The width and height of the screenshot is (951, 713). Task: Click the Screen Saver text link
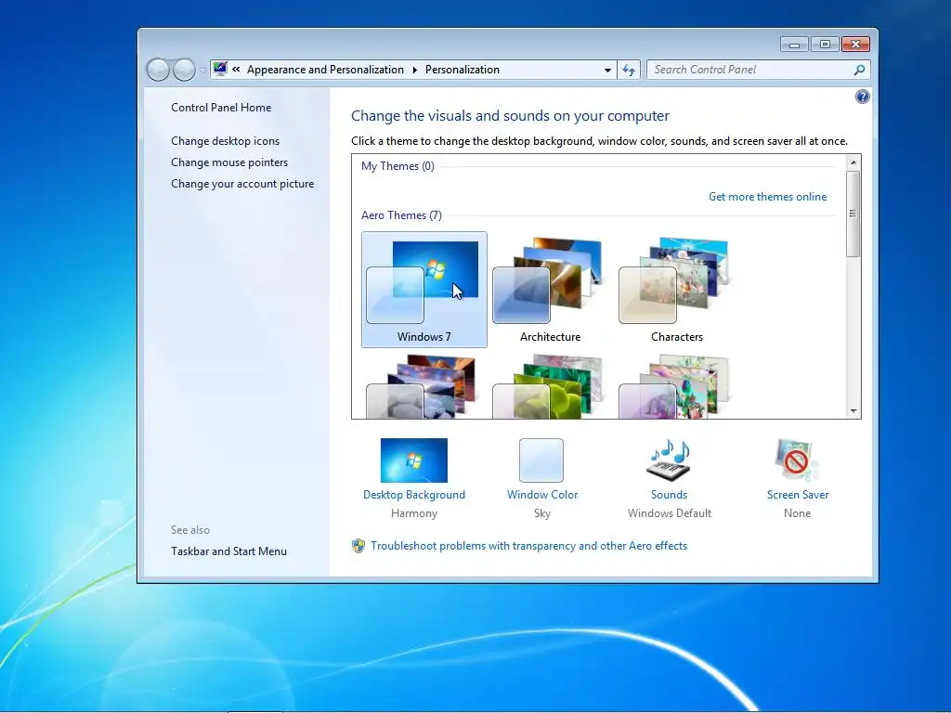coord(797,495)
